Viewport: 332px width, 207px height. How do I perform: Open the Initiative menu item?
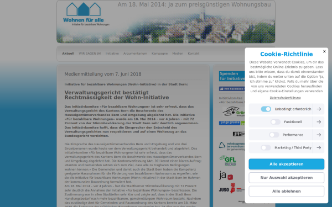pyautogui.click(x=112, y=54)
